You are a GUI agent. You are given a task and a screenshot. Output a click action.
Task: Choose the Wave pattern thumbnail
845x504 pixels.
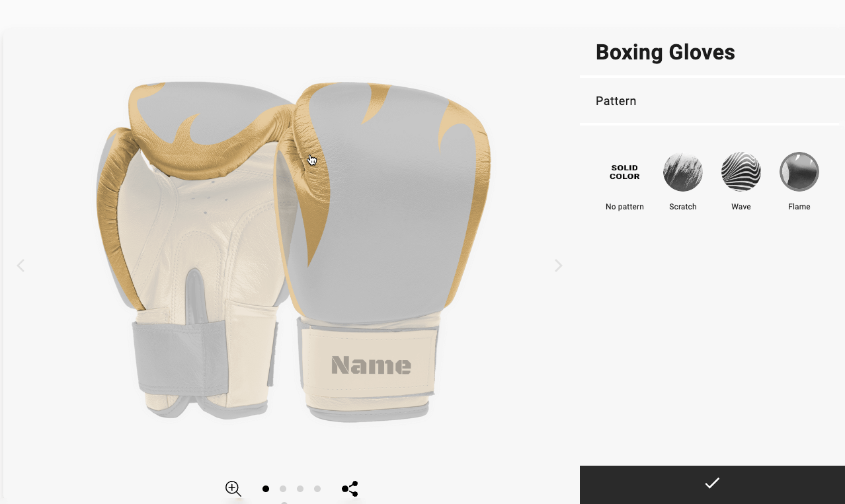tap(741, 172)
